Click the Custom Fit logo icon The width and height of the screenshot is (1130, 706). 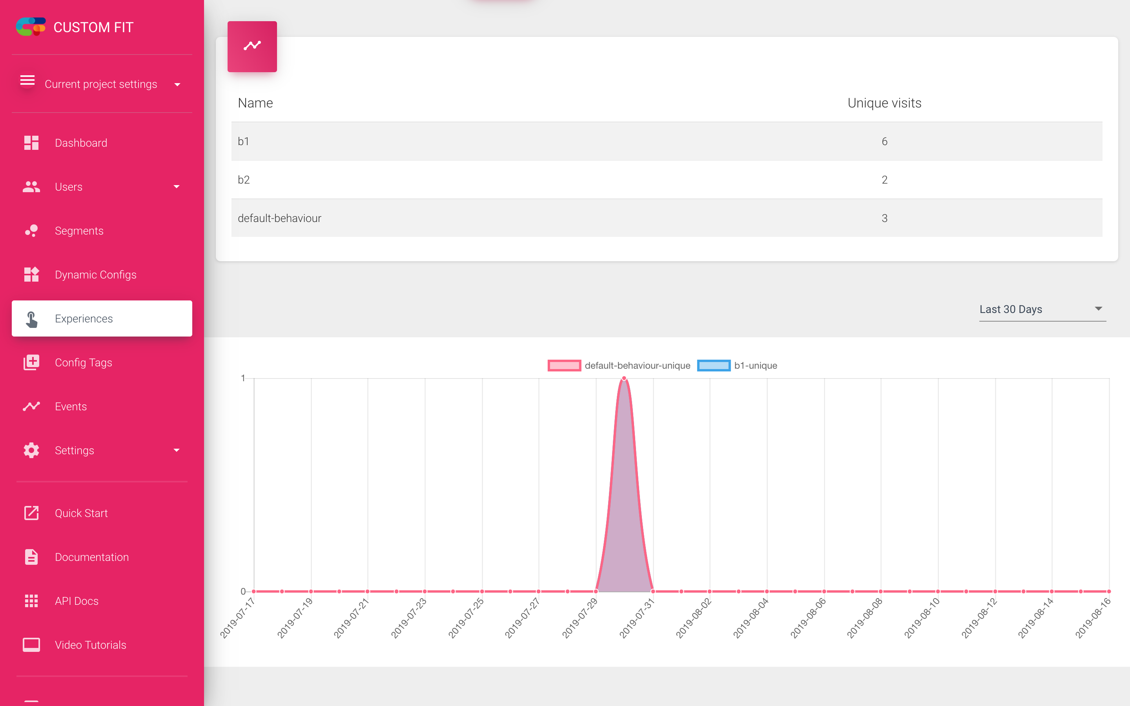pos(31,27)
